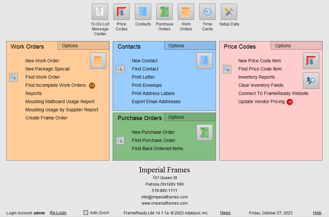This screenshot has width=329, height=217.
Task: Open Contacts from the top toolbar
Action: [143, 12]
